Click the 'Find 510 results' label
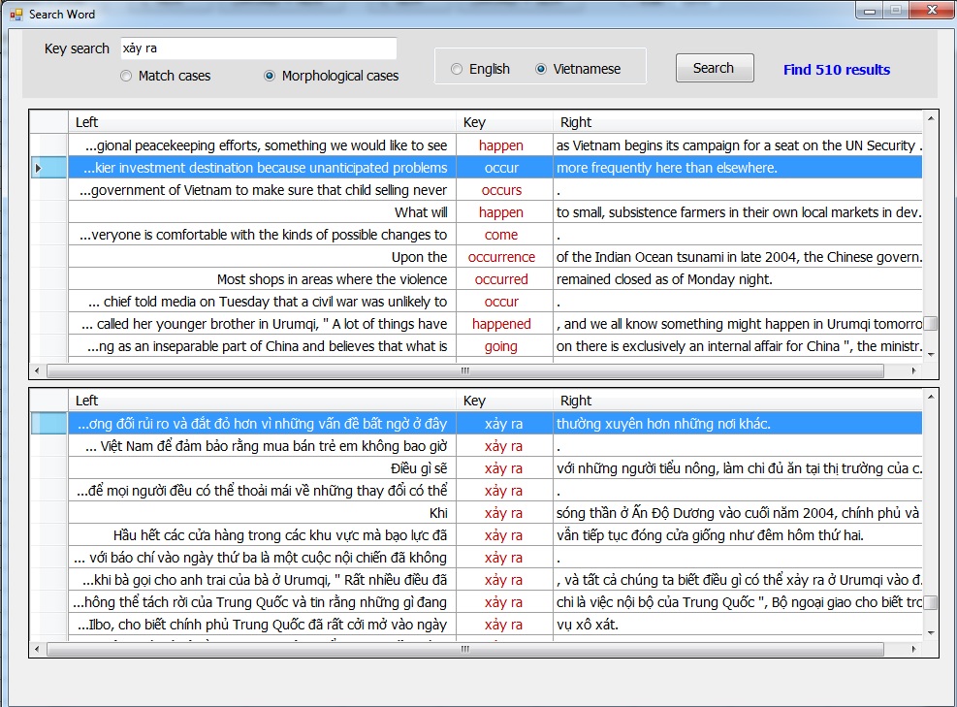957x707 pixels. click(837, 70)
